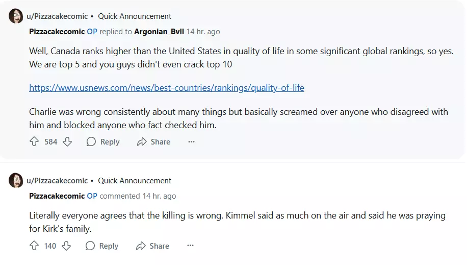This screenshot has height=265, width=467.
Task: Open the Argonian_Bvll user profile
Action: pyautogui.click(x=159, y=32)
